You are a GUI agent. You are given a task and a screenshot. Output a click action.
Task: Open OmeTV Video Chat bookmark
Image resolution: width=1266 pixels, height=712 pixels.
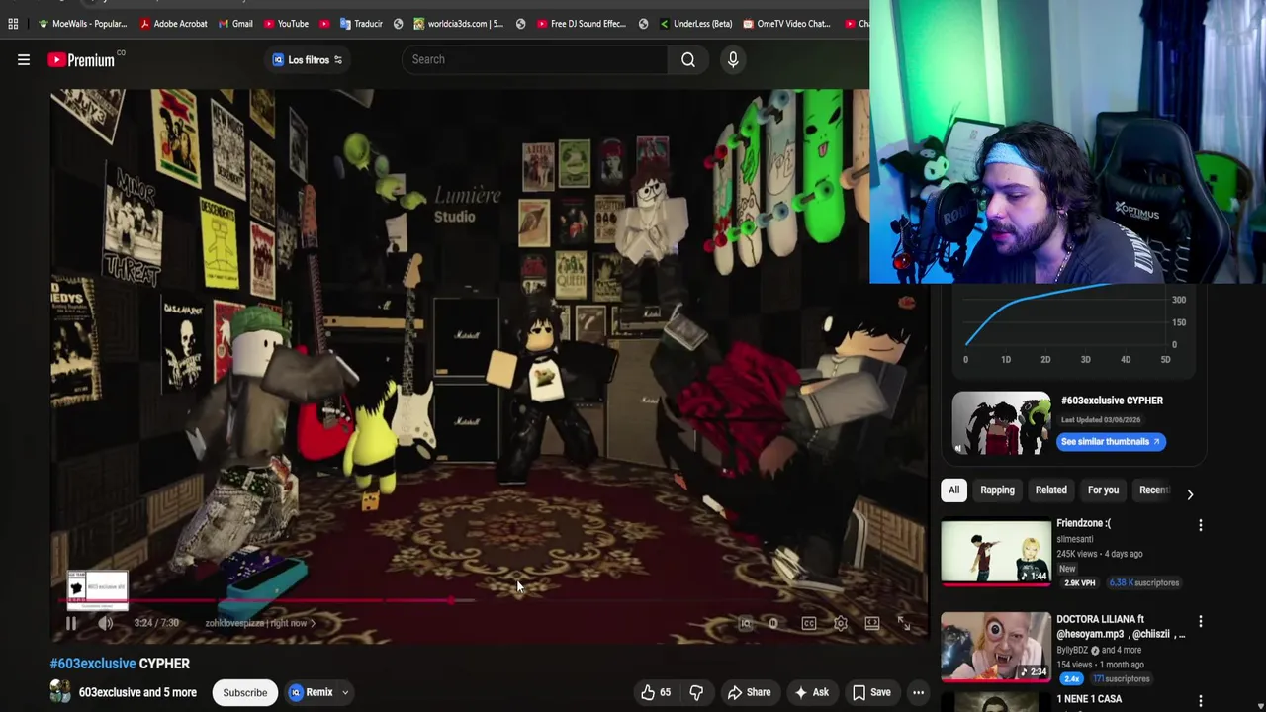(x=786, y=24)
